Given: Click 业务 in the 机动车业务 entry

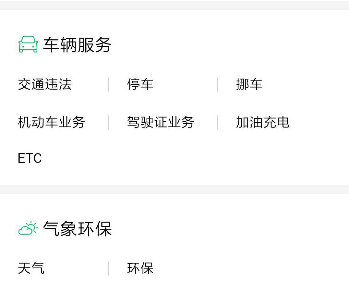Looking at the screenshot, I should click(x=72, y=122).
